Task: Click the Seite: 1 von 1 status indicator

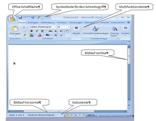Action: pos(17,115)
